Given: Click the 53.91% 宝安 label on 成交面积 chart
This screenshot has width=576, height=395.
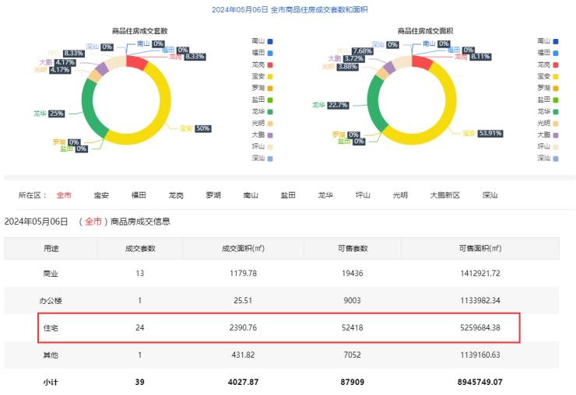Looking at the screenshot, I should [x=489, y=134].
